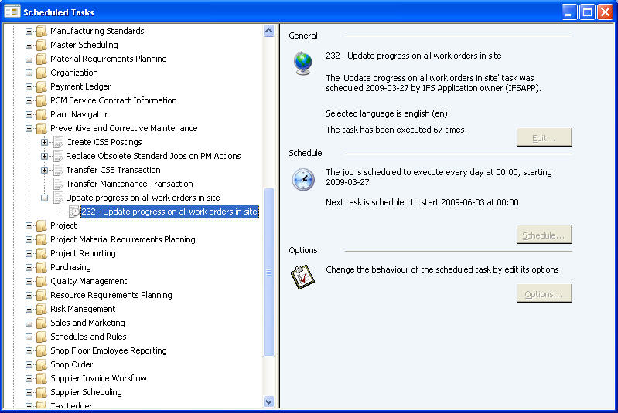
Task: Select the Tax Ledger tree item
Action: coord(71,405)
